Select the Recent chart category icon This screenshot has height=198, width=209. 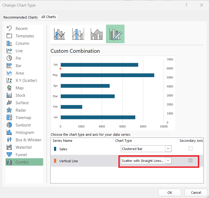(x=9, y=28)
